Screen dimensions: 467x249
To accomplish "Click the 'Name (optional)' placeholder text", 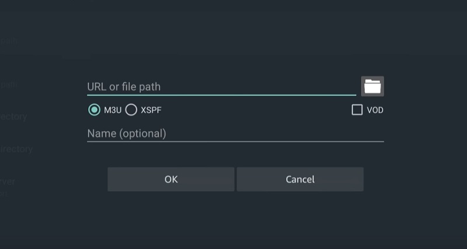I will click(x=127, y=134).
